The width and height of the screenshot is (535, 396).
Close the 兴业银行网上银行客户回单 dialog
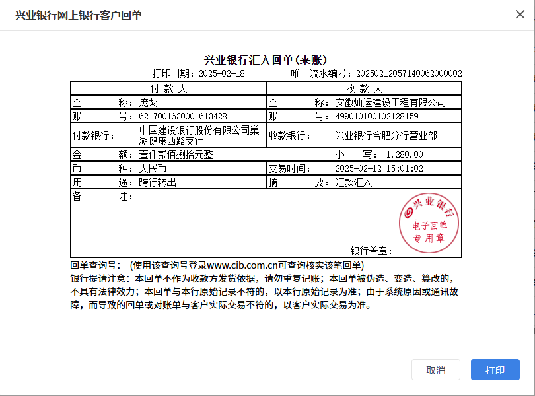tap(520, 15)
